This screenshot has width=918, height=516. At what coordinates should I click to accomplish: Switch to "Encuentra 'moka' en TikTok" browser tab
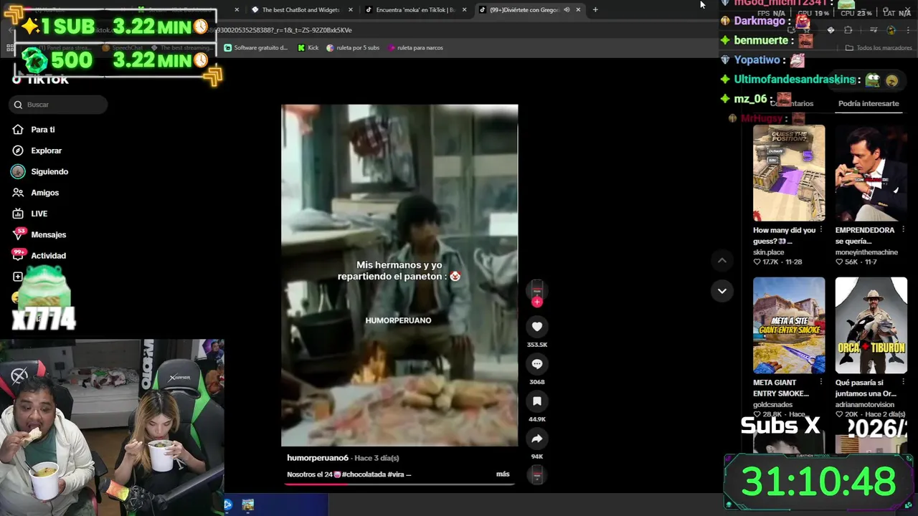tap(415, 10)
